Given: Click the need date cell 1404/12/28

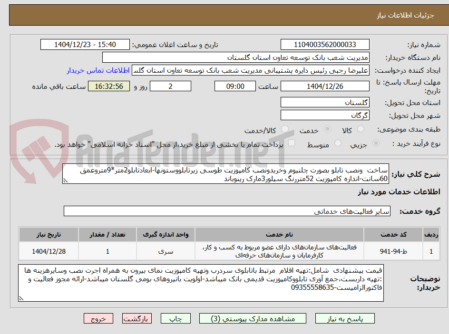Looking at the screenshot, I should (x=49, y=251).
